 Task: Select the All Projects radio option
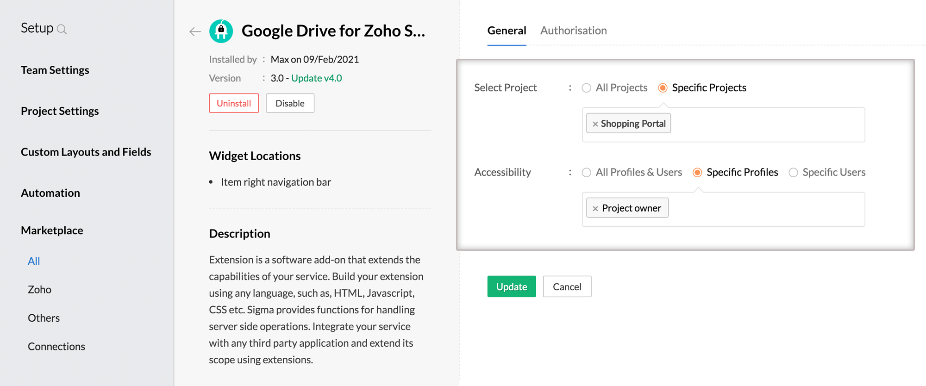(x=587, y=88)
